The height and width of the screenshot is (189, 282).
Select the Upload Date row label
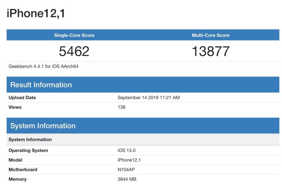tap(22, 97)
